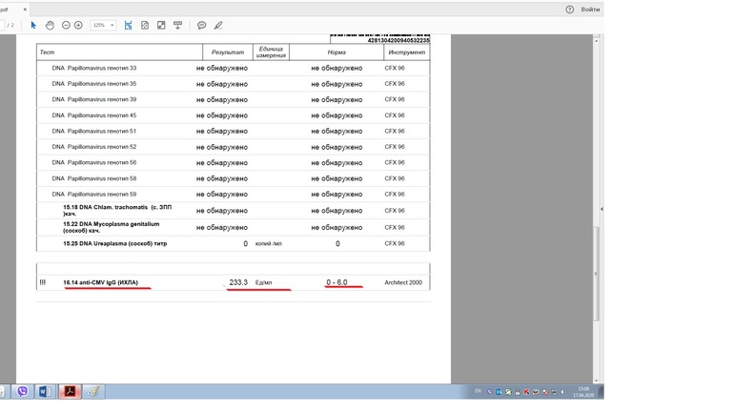Select the arrow selection tool
The width and height of the screenshot is (734, 413).
click(x=33, y=25)
